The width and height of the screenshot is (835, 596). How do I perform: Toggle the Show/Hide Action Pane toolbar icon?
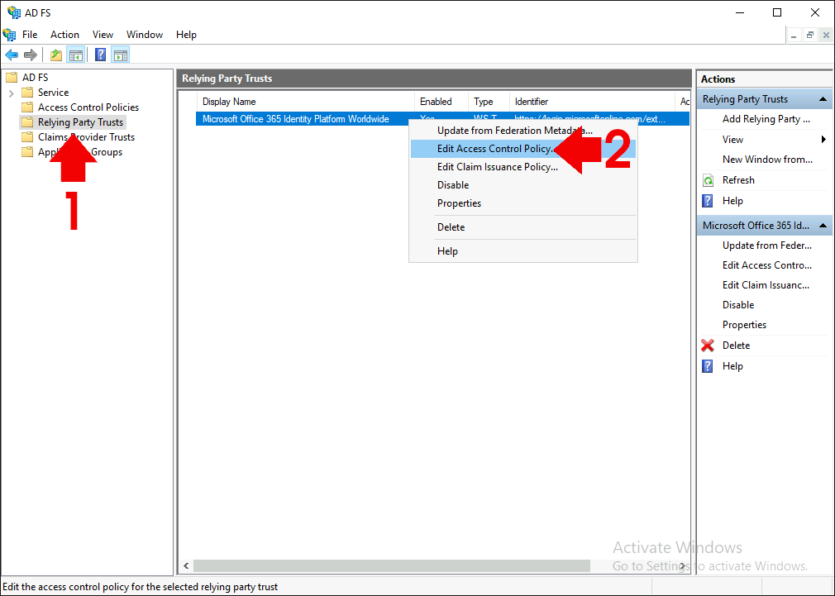[121, 55]
